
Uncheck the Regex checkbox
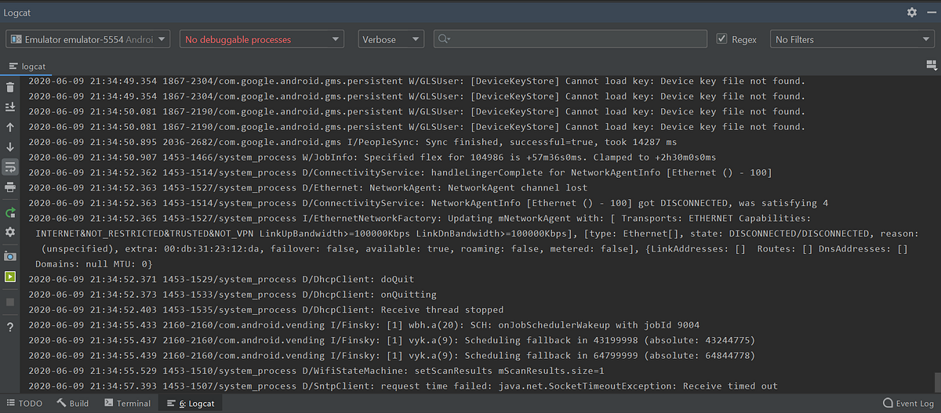[x=722, y=39]
